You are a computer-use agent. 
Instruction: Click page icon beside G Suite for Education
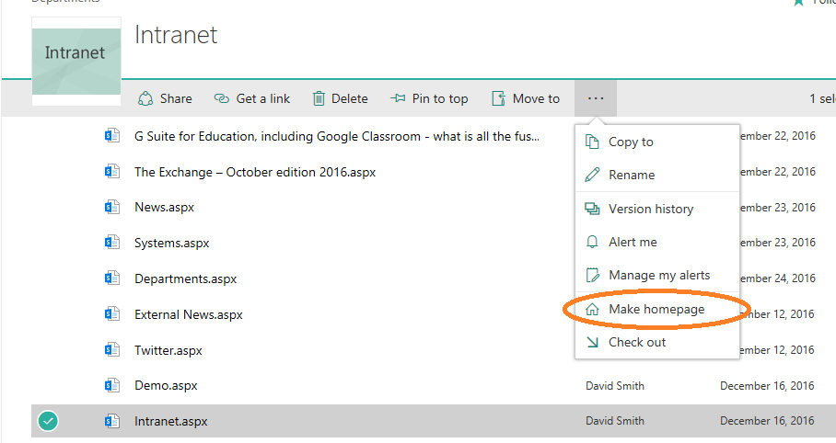112,136
